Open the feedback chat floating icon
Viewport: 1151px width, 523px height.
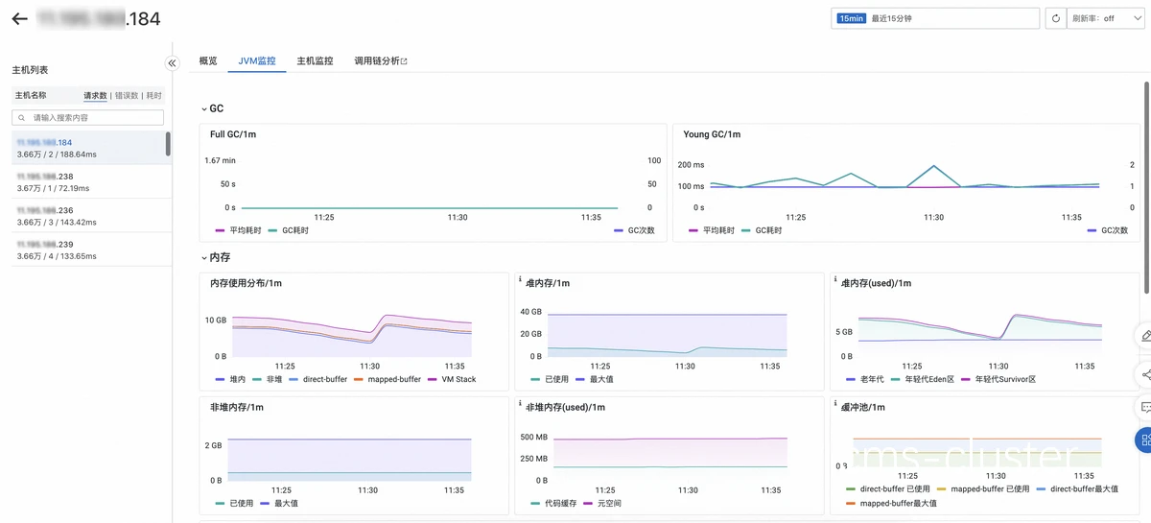(1144, 408)
